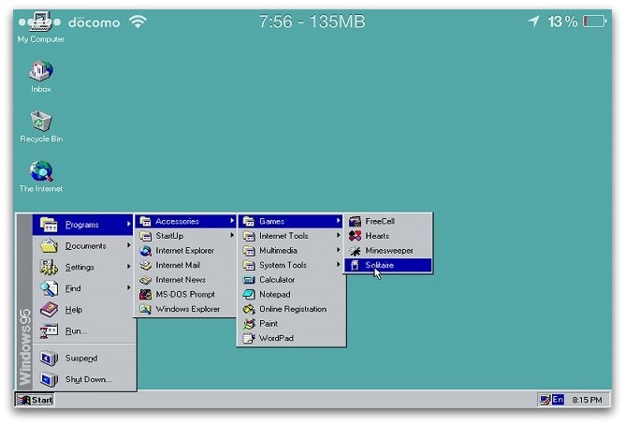Viewport: 625px width, 425px height.
Task: Select Run... in the Start menu
Action: (84, 330)
